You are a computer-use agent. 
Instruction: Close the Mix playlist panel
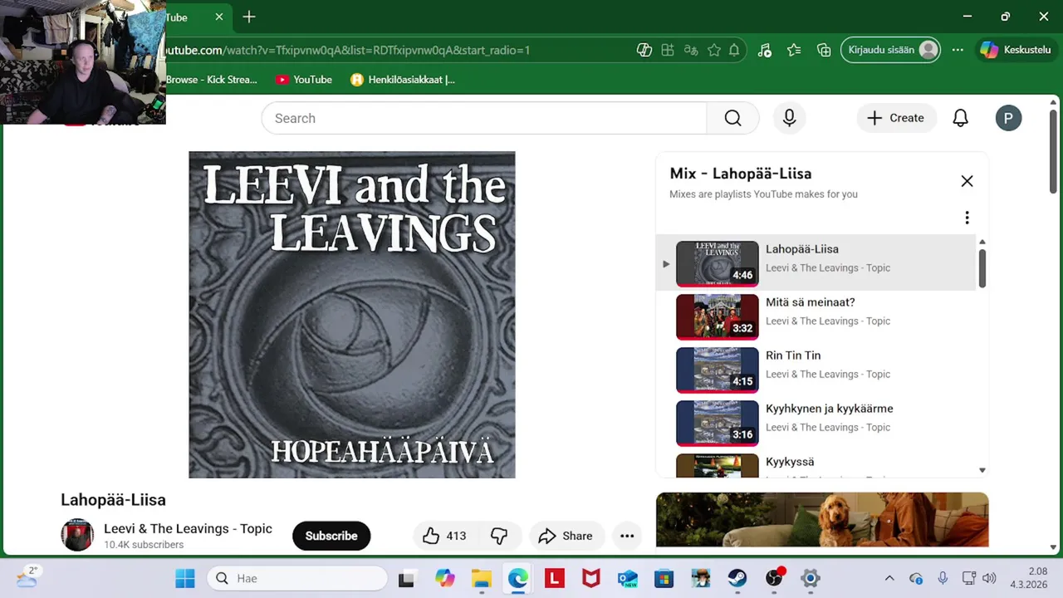(x=967, y=181)
